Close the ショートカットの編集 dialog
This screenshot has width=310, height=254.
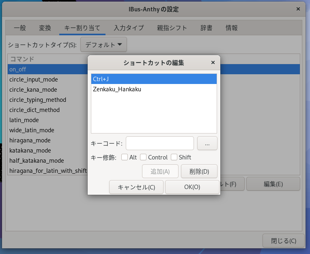(213, 62)
